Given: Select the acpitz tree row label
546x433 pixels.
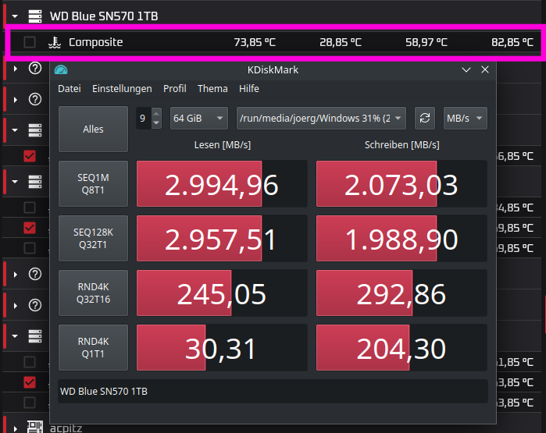Looking at the screenshot, I should (x=66, y=428).
